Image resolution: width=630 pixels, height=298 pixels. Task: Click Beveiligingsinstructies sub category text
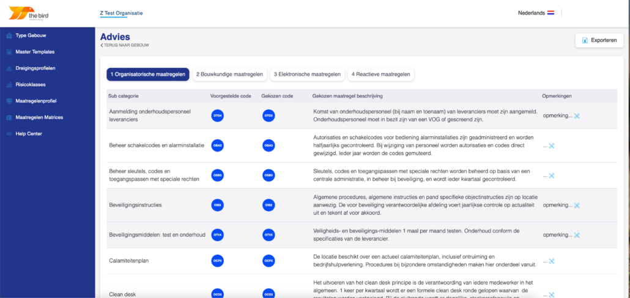click(135, 205)
